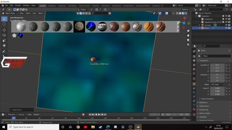The image size is (232, 130).
Task: Open the Options dropdown
Action: (x=186, y=10)
